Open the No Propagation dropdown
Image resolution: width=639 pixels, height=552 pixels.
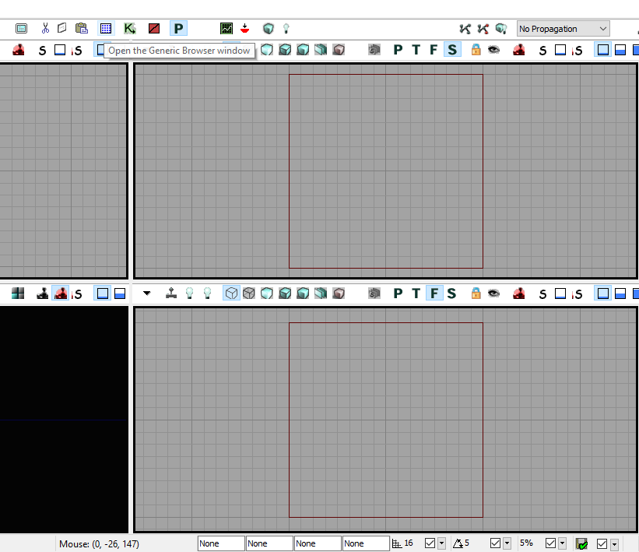pyautogui.click(x=564, y=29)
